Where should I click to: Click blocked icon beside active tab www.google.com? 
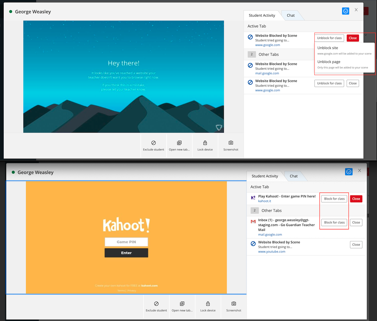tap(250, 37)
